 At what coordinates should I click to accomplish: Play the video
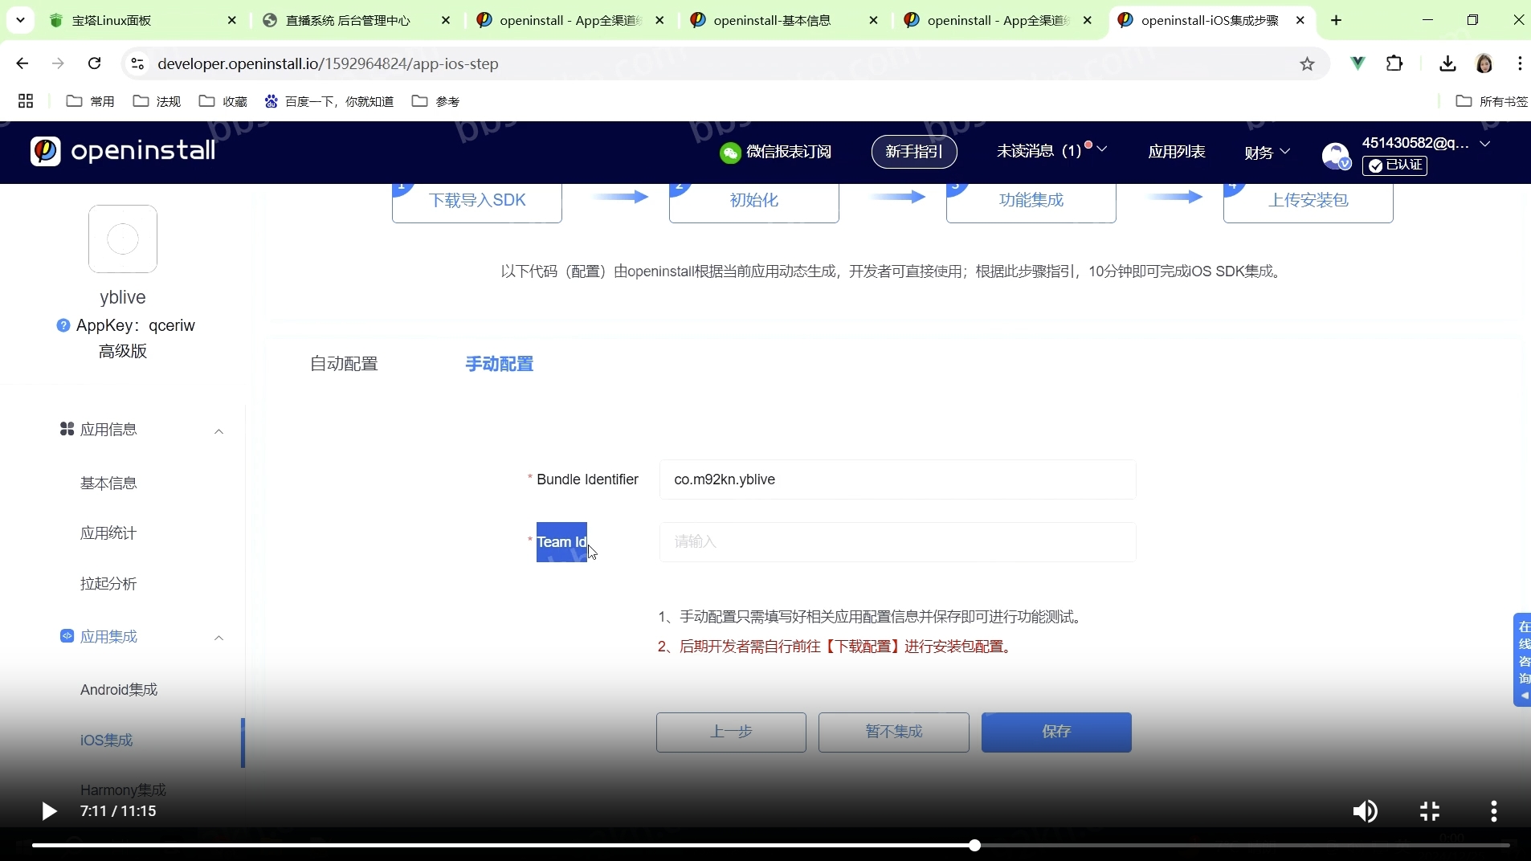click(48, 811)
